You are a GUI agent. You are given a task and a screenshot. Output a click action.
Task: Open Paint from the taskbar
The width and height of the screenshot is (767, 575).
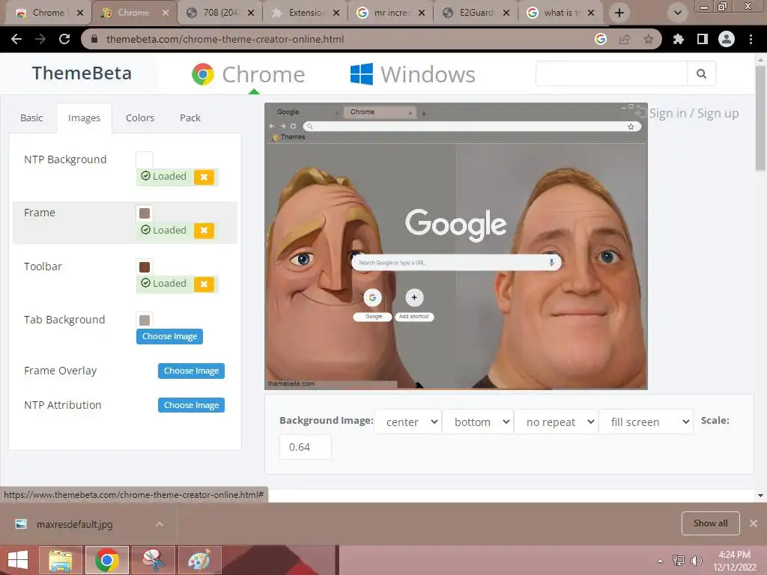[199, 560]
